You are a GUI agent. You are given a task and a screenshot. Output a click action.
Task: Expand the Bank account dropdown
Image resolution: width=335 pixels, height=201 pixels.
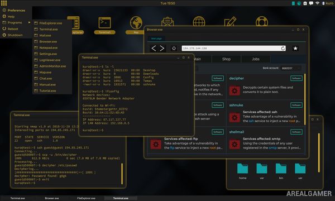coord(291,68)
